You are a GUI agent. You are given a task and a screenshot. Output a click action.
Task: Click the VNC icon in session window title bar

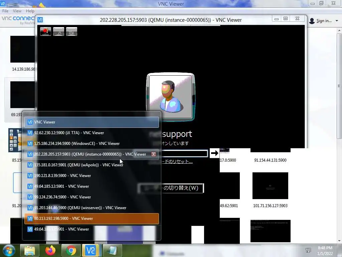click(40, 20)
